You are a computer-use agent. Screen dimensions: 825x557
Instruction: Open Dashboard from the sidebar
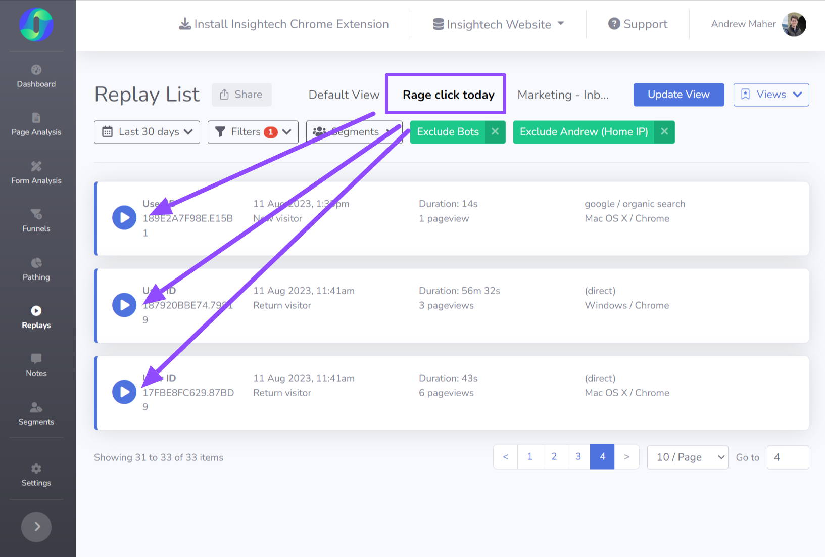pyautogui.click(x=36, y=76)
